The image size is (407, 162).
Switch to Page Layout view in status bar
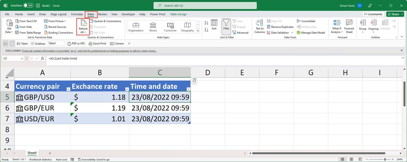click(x=351, y=159)
